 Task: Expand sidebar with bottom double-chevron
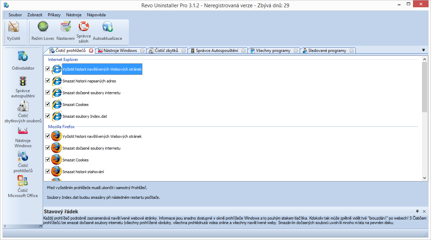coord(5,226)
